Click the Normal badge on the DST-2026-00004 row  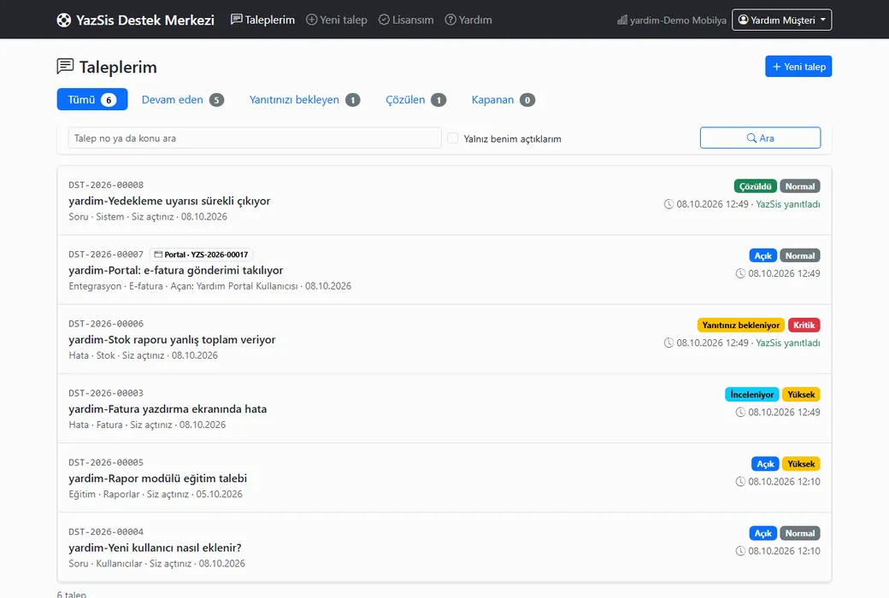(x=800, y=533)
